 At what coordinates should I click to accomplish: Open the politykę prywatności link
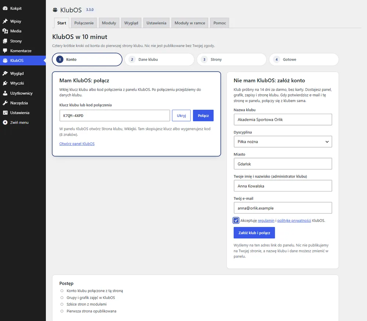coord(294,220)
